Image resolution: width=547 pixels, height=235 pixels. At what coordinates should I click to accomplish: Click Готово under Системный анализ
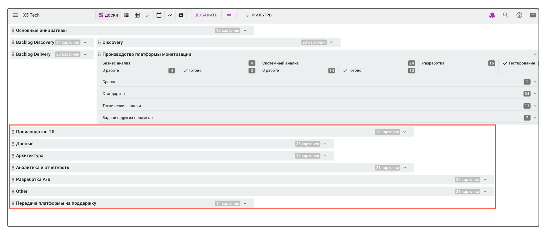tap(355, 71)
